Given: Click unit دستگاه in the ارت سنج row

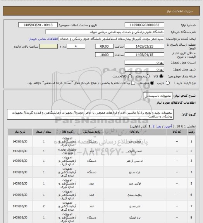Looking at the screenshot, I should coord(92,172).
